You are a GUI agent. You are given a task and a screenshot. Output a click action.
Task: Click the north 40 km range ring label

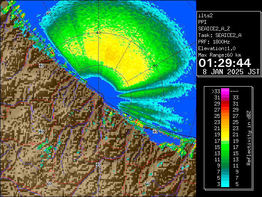click(98, 33)
